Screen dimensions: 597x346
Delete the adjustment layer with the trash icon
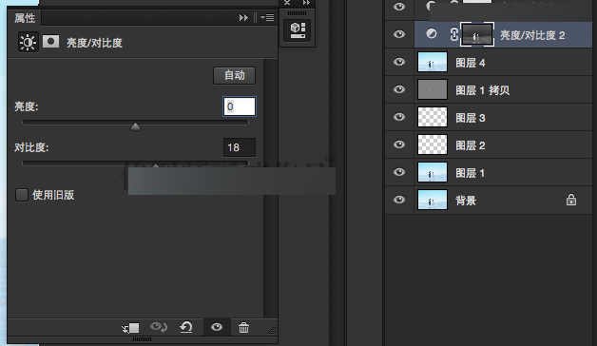(243, 327)
